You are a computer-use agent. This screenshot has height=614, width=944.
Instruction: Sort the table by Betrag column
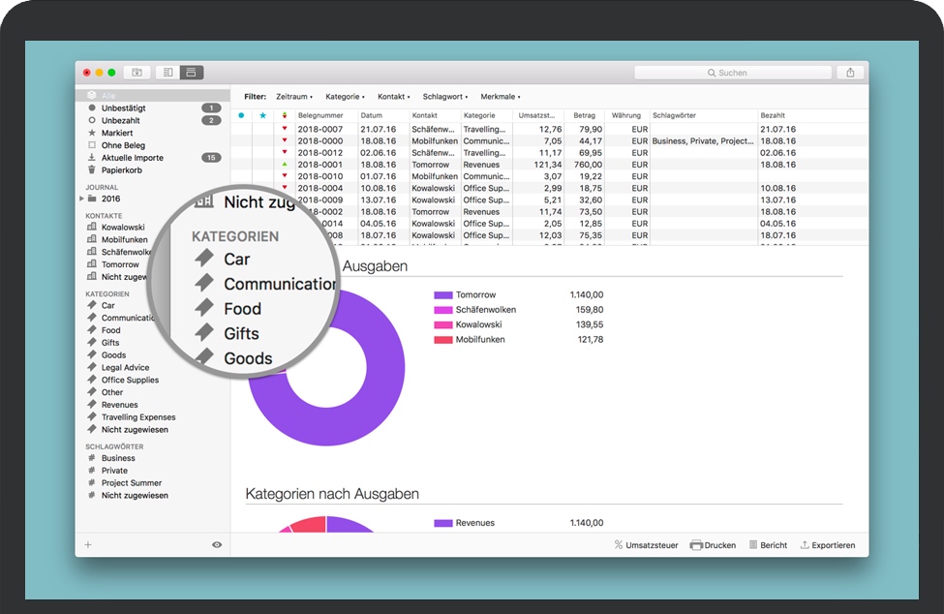pos(584,115)
